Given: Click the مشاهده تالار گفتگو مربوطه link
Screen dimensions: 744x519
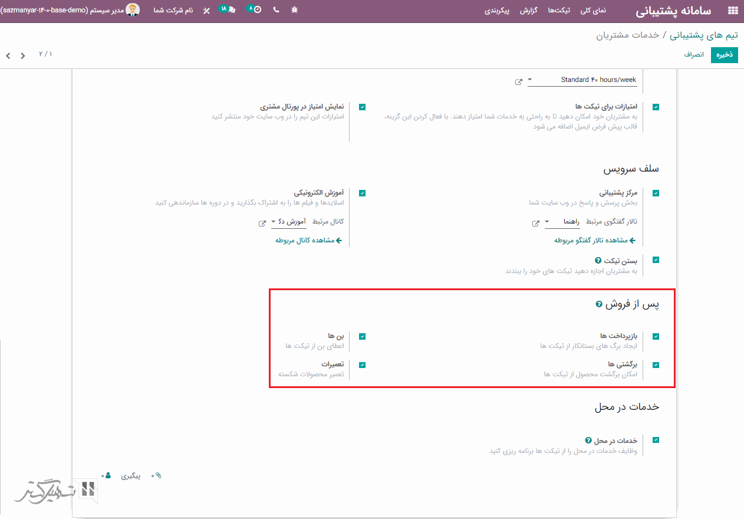Looking at the screenshot, I should coord(595,241).
